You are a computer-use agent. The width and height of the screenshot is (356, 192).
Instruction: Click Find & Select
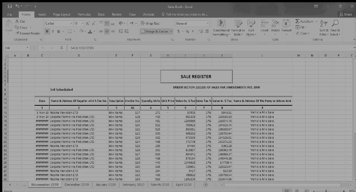point(335,28)
